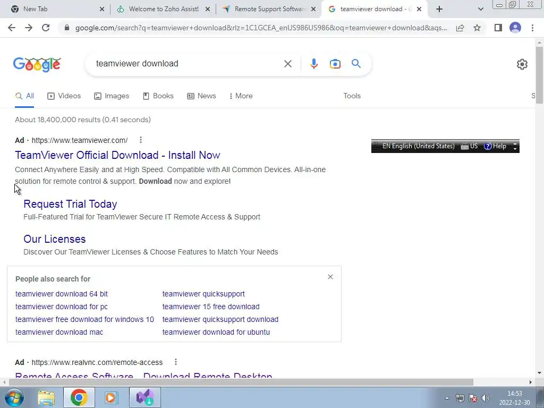Click the vertical page scrollbar thumb
This screenshot has height=408, width=544.
[539, 74]
